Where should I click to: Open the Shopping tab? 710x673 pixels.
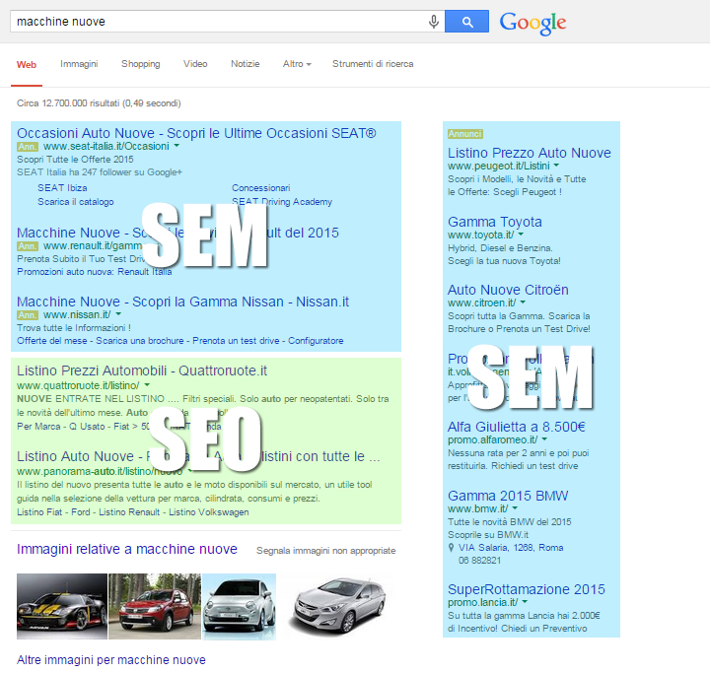[x=140, y=64]
